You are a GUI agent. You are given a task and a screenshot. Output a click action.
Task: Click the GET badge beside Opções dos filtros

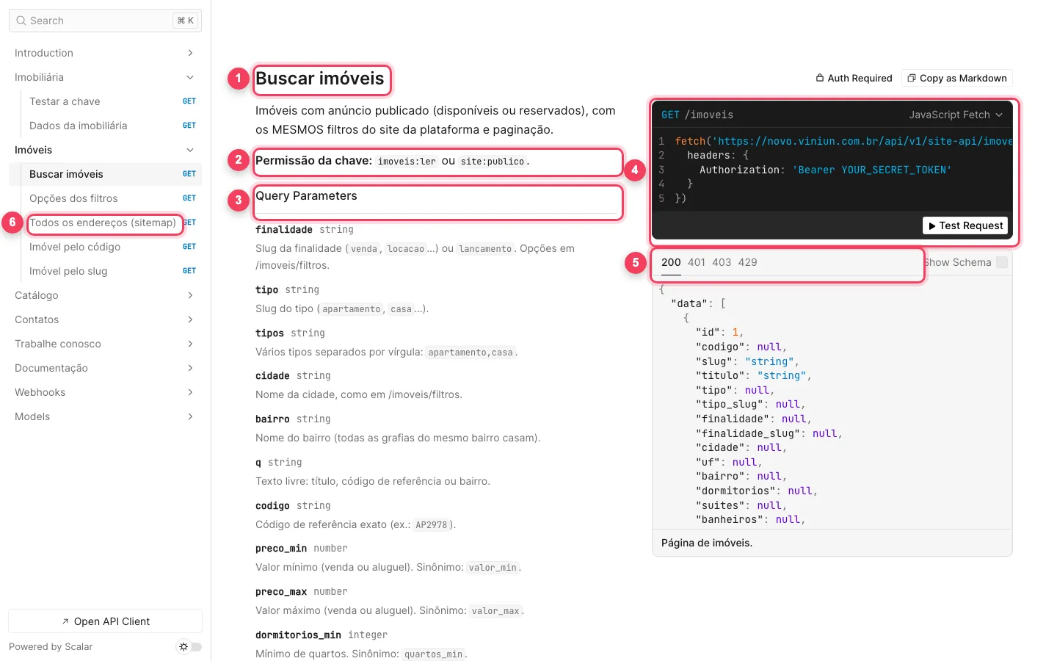click(x=189, y=198)
